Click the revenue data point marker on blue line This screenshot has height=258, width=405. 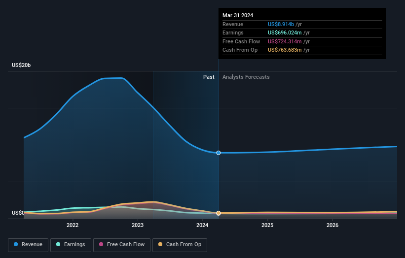click(x=219, y=153)
